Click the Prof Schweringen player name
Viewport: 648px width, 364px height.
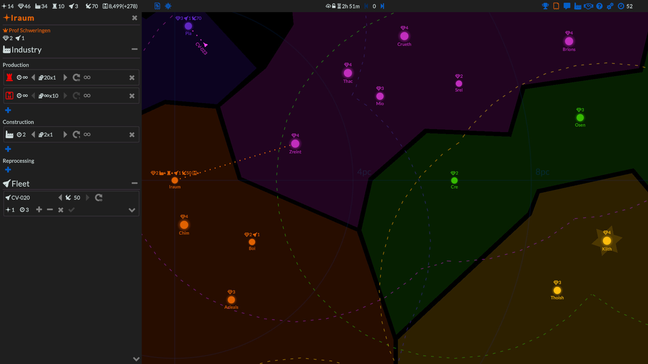coord(30,30)
